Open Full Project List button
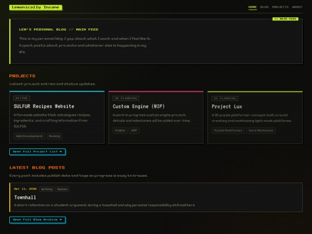Screen dimensions: 312x234 (38, 152)
